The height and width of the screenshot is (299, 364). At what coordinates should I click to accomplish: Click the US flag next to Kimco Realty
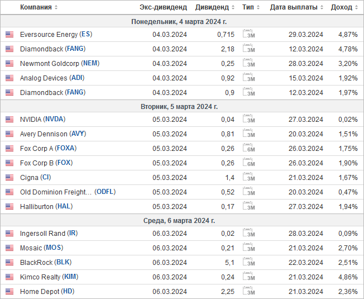9,277
